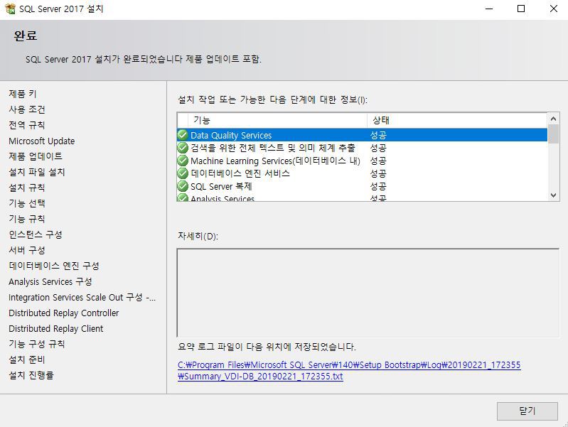Screen dimensions: 568x427
Task: Click the 기능 column header
Action: 277,120
